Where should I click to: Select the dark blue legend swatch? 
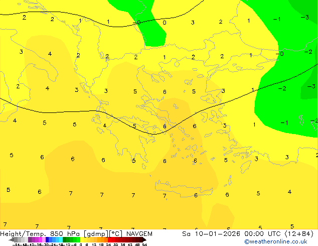click(x=47, y=239)
